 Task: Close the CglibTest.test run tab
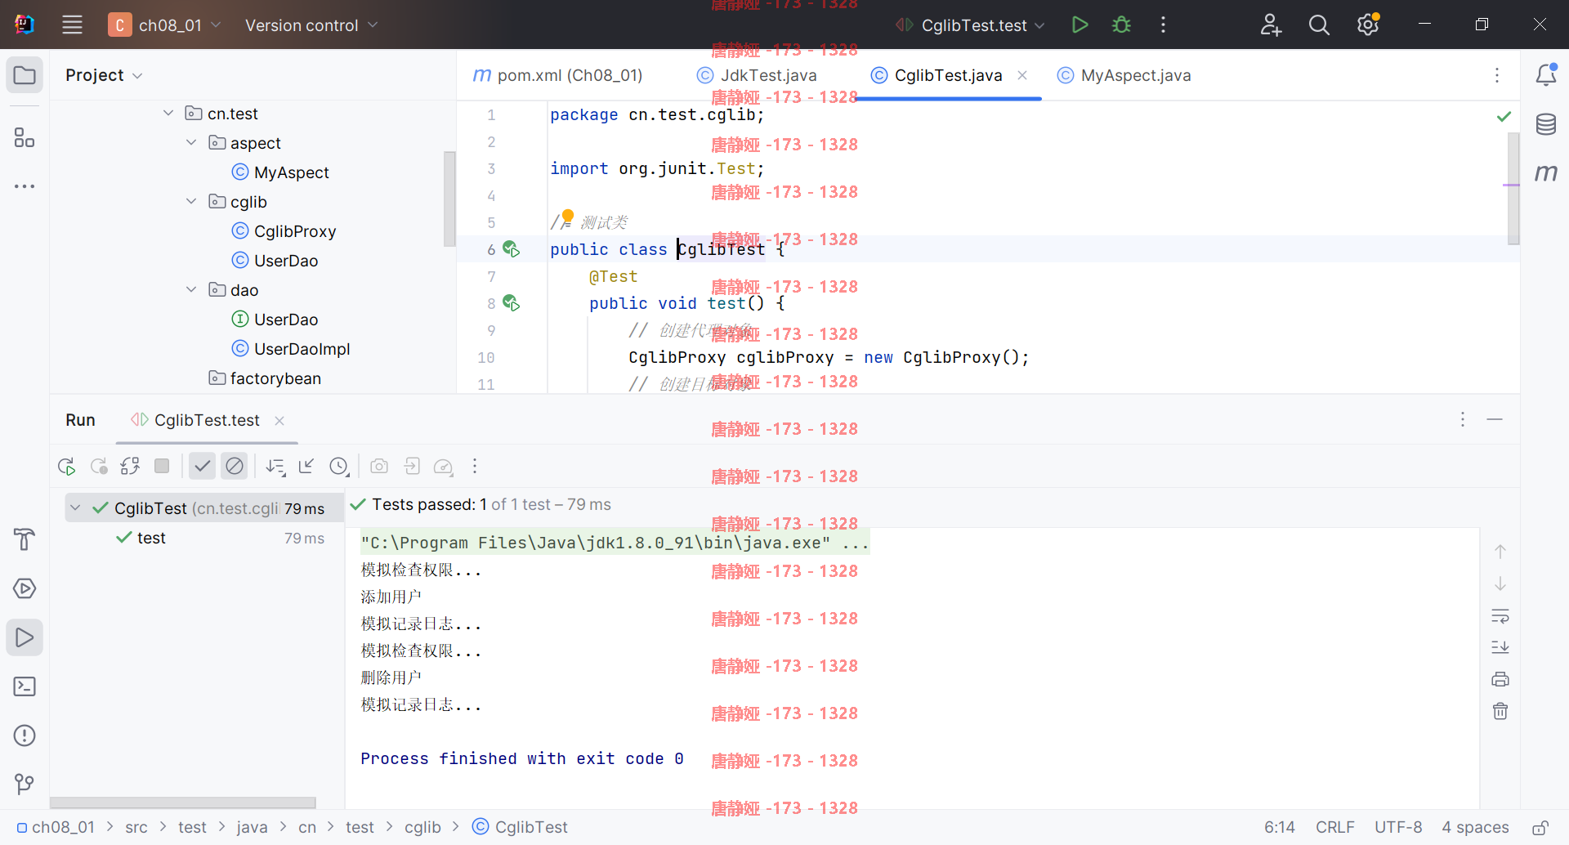click(x=279, y=420)
